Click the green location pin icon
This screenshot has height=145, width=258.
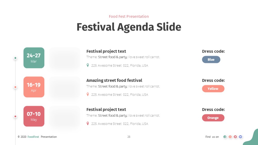click(x=88, y=65)
